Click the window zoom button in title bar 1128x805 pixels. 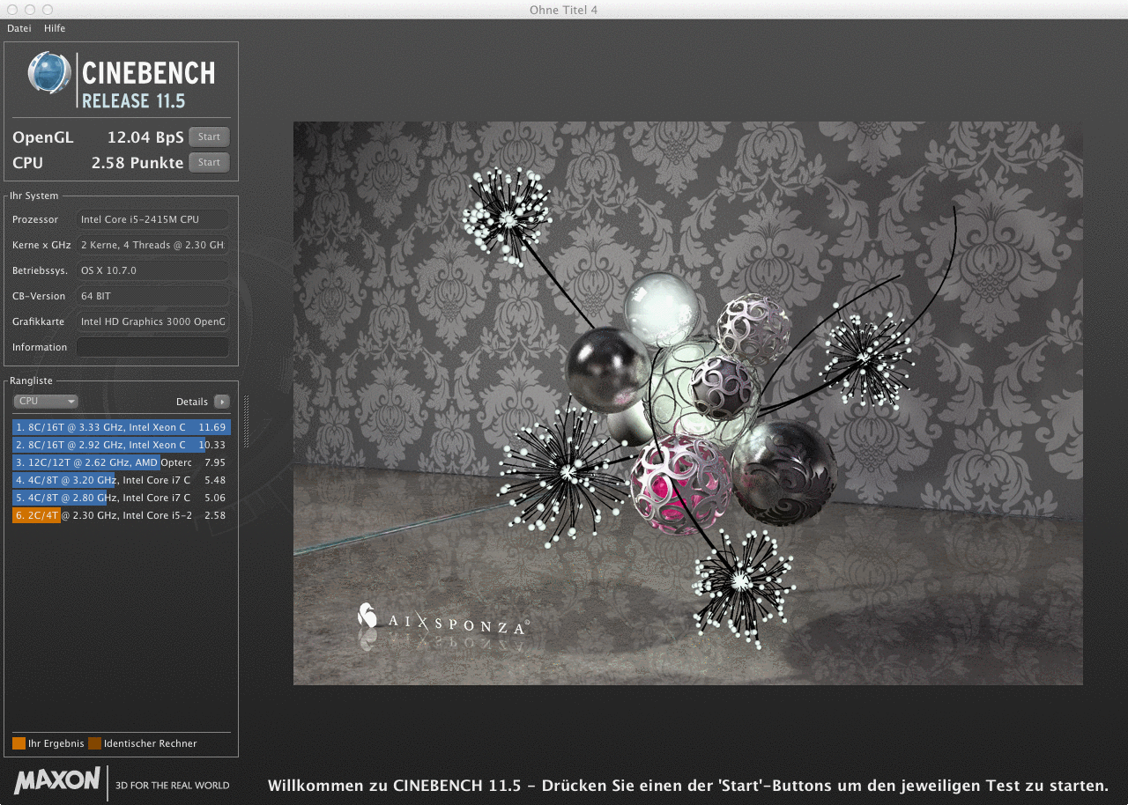tap(48, 10)
